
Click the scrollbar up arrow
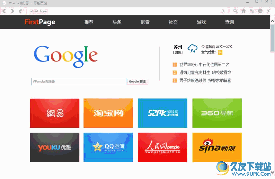[272, 21]
